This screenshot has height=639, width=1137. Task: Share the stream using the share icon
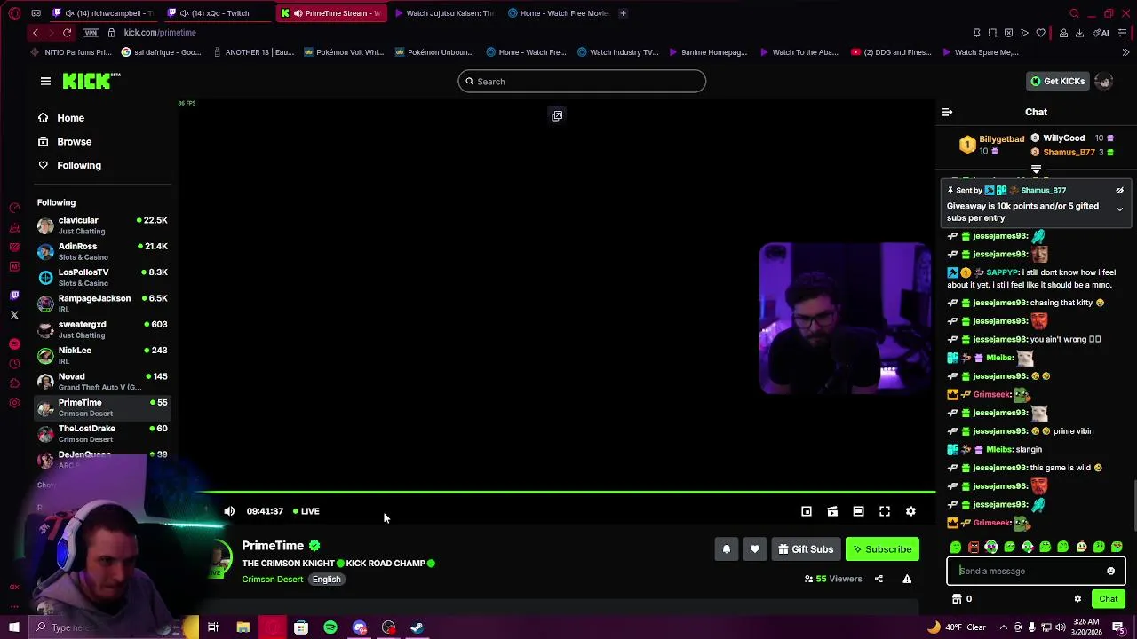tap(879, 579)
